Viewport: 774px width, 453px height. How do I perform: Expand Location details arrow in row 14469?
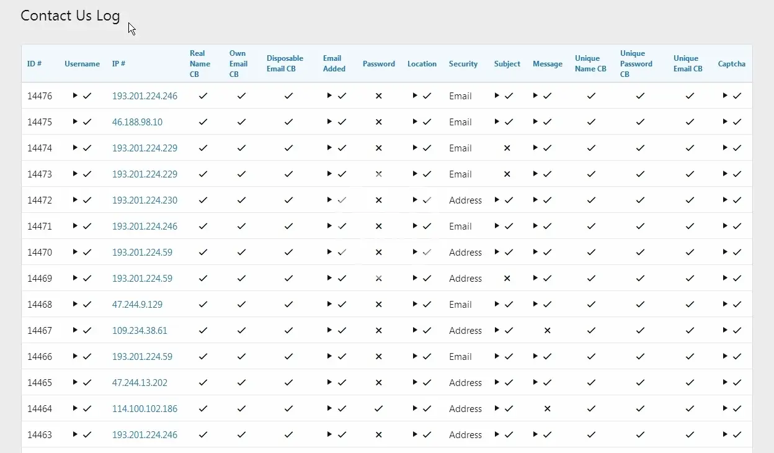point(415,278)
